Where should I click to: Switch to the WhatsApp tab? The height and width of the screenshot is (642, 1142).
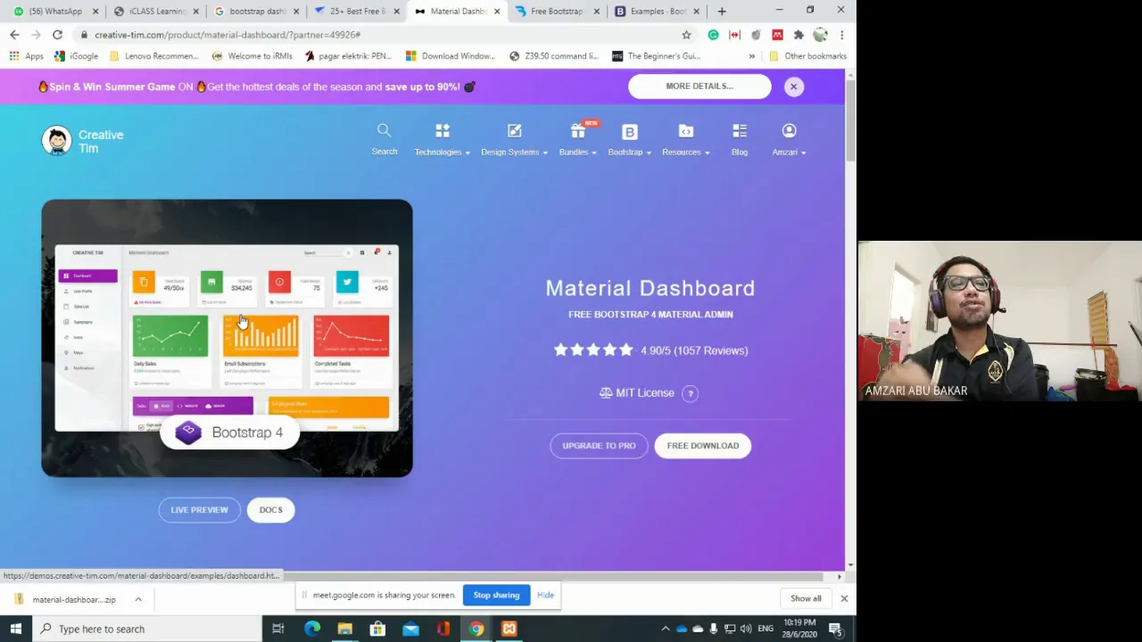coord(56,11)
